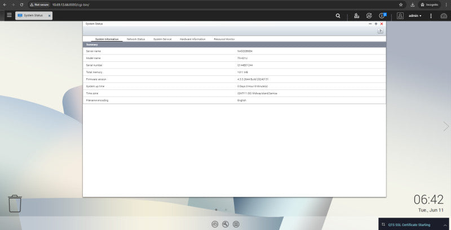This screenshot has width=451, height=230.
Task: Click the Server name label
Action: pyautogui.click(x=94, y=51)
